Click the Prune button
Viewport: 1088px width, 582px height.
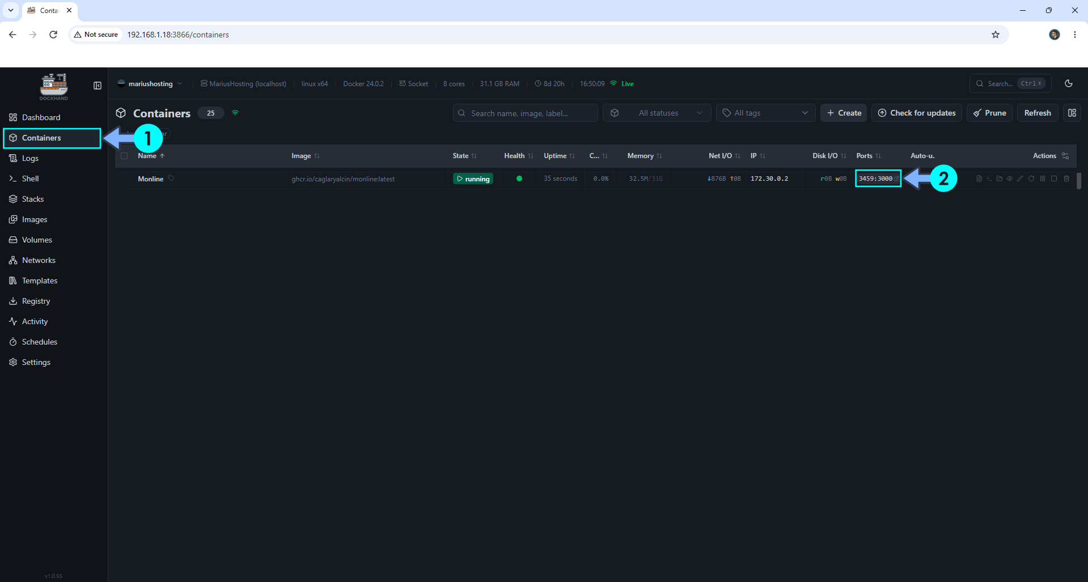989,113
